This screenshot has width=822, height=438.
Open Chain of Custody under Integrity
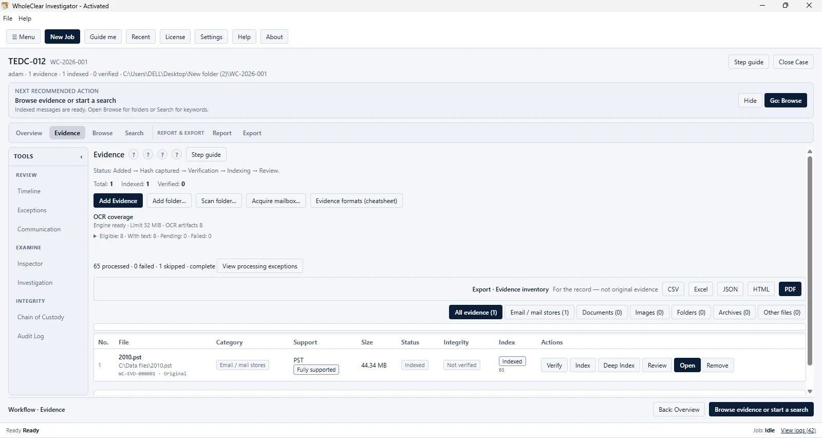41,317
